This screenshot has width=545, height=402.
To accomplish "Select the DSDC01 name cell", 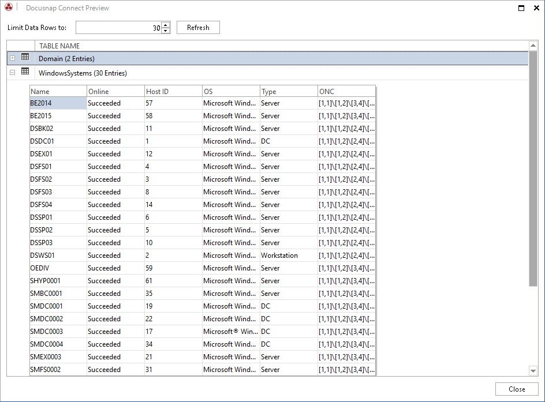I will (x=58, y=141).
